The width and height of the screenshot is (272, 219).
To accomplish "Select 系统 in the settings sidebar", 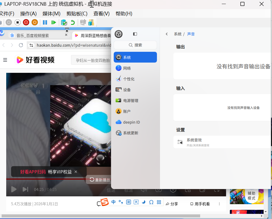I will [x=135, y=57].
